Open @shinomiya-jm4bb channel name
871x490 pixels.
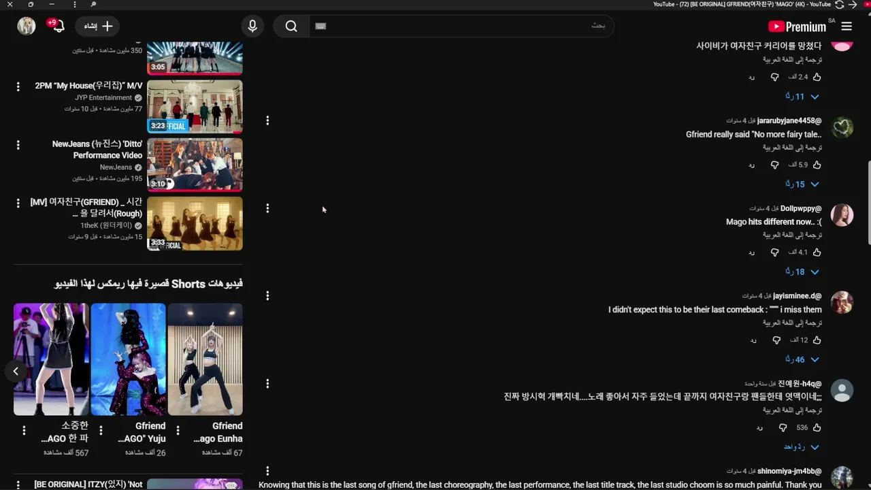point(789,471)
